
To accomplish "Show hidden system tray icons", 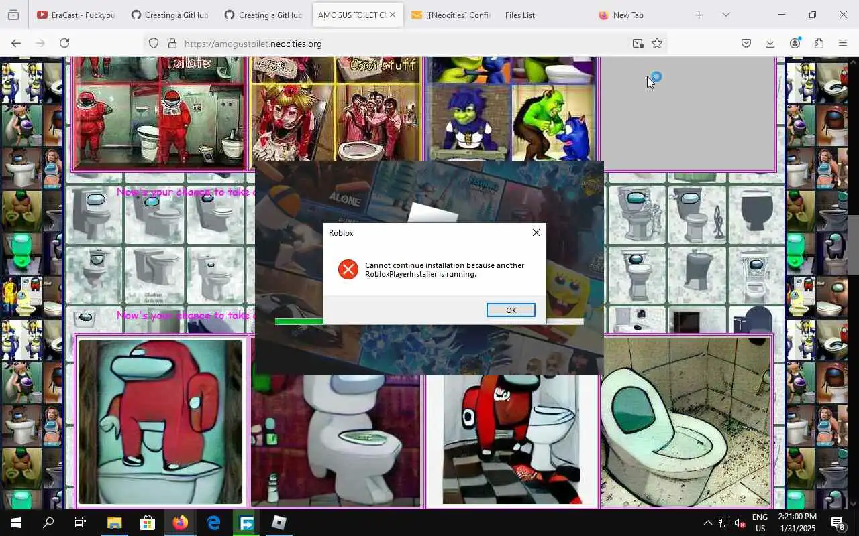I will pyautogui.click(x=707, y=523).
